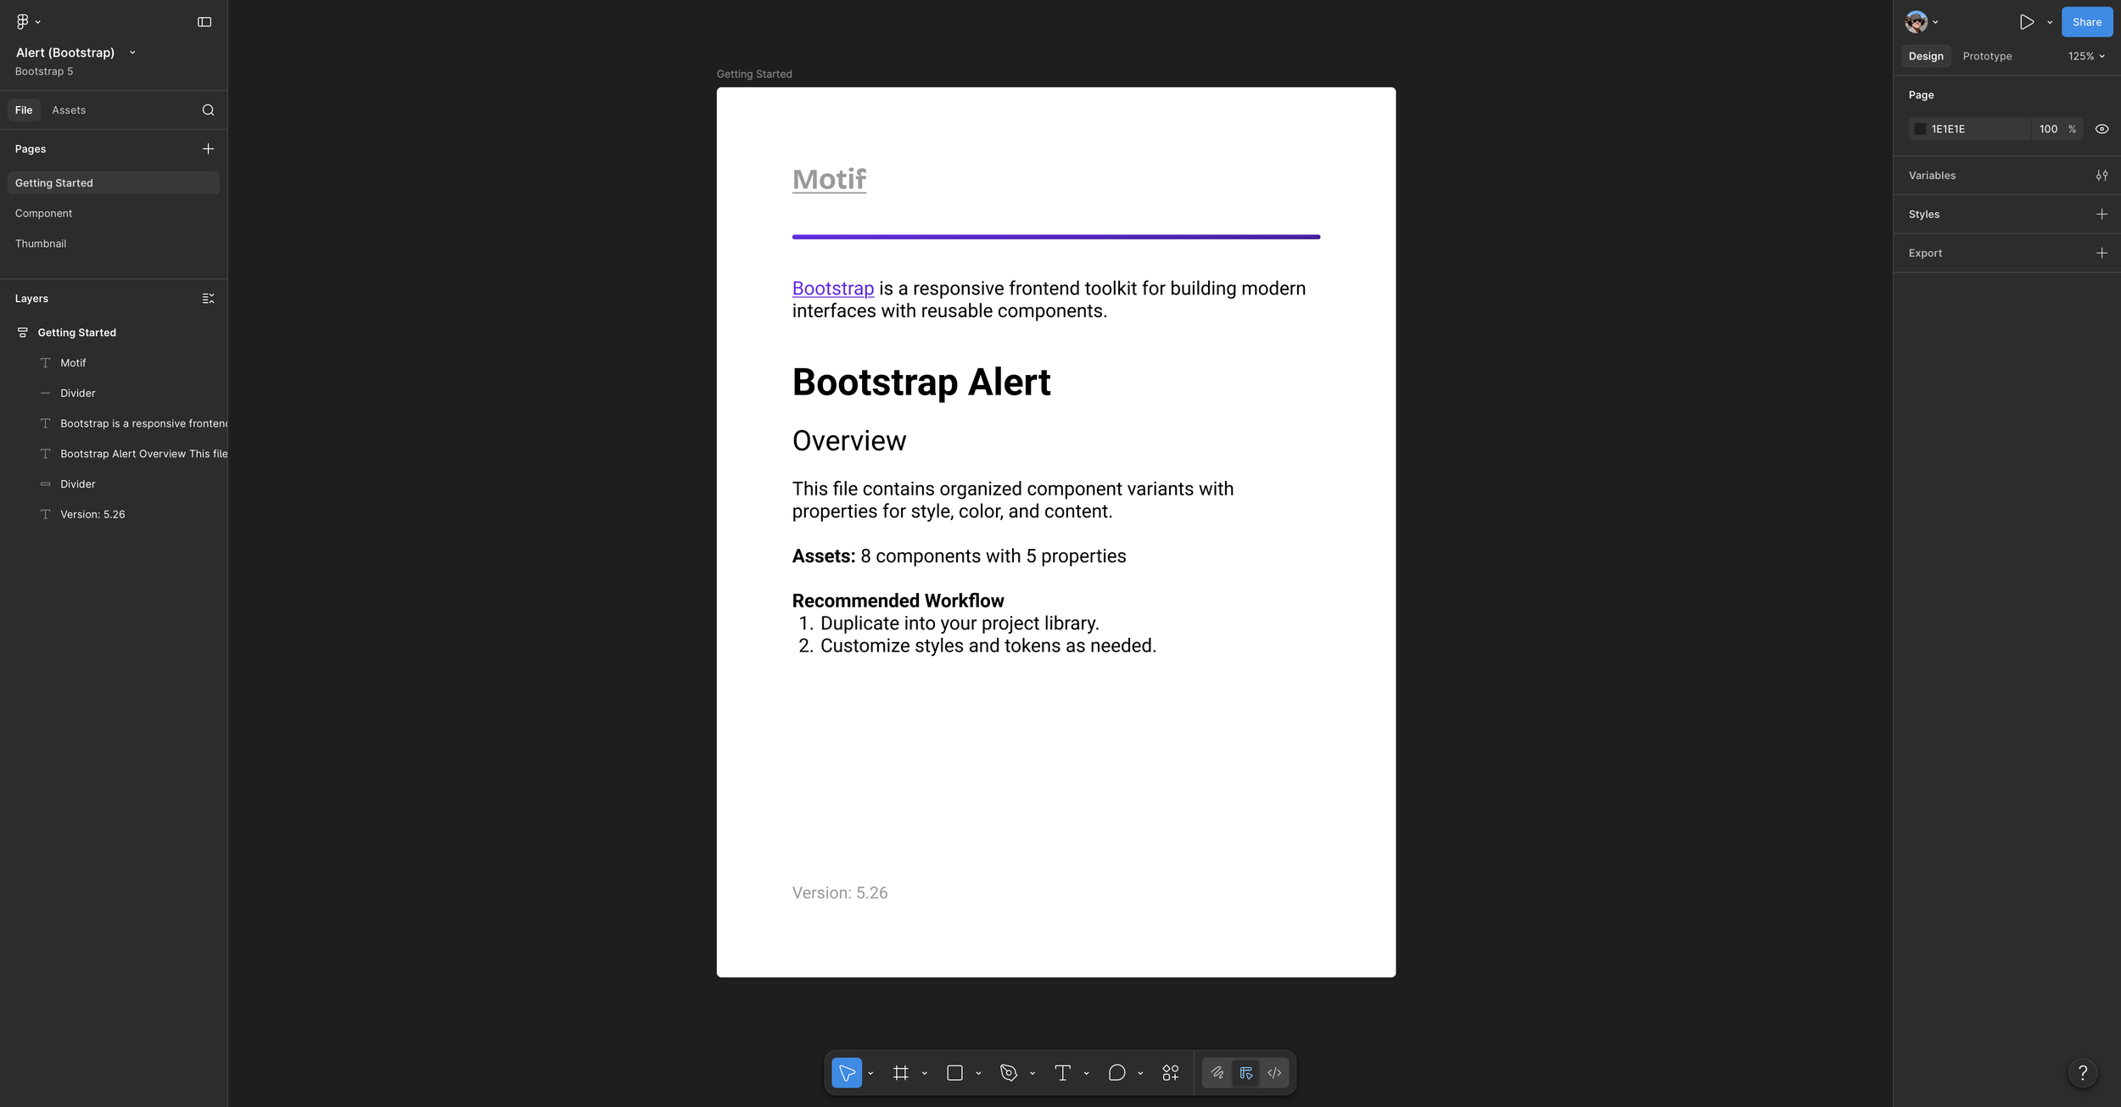Open the Figma main menu logo

[22, 21]
